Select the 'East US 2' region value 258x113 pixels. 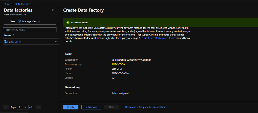pos(117,69)
